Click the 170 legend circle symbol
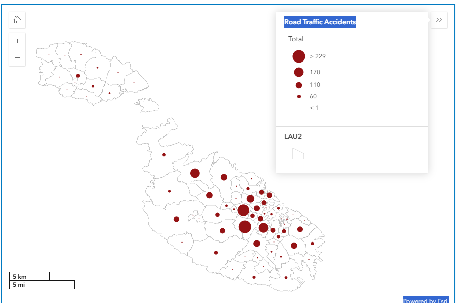 pyautogui.click(x=299, y=72)
